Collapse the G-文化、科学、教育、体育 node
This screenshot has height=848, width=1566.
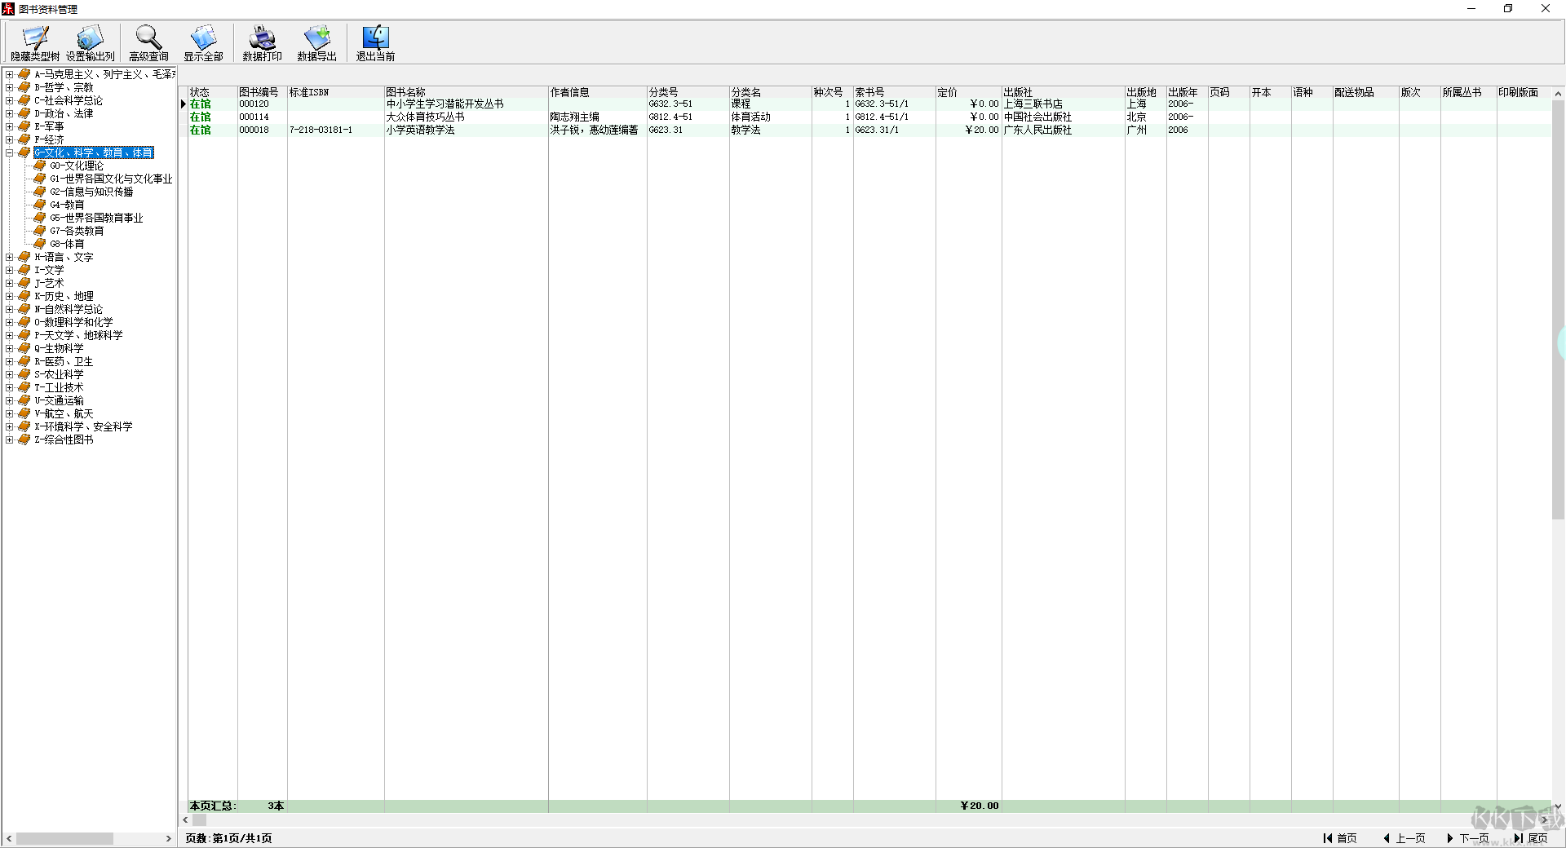point(10,152)
